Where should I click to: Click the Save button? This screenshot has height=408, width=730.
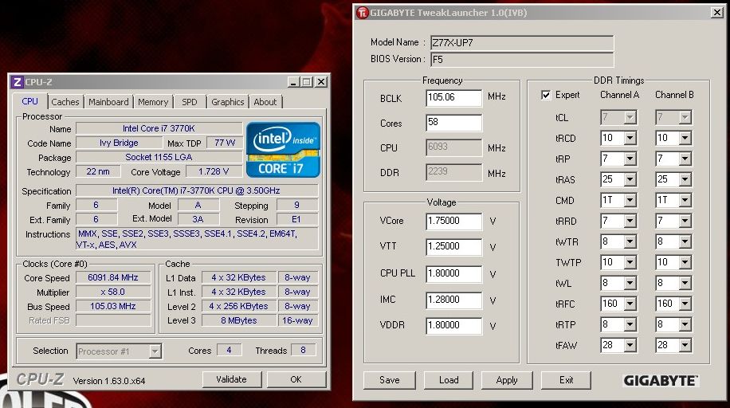pos(390,380)
